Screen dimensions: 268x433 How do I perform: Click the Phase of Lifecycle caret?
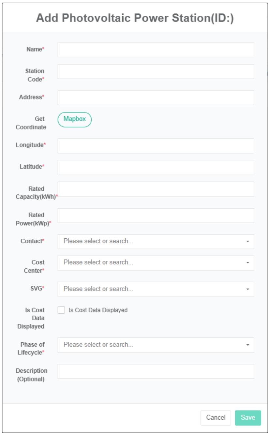(x=247, y=345)
